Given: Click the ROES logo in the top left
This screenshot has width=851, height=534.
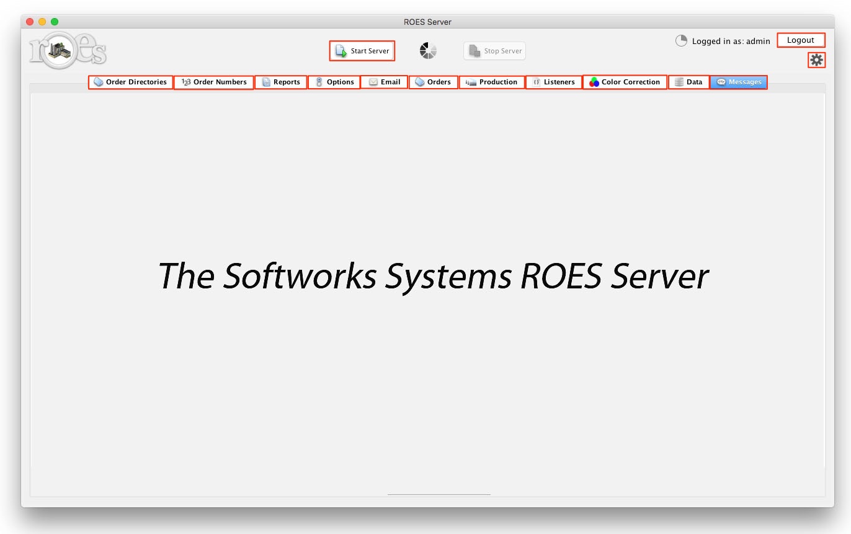Looking at the screenshot, I should [x=66, y=50].
